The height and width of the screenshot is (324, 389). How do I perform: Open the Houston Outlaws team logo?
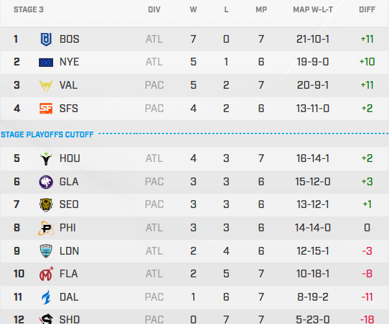tap(46, 158)
